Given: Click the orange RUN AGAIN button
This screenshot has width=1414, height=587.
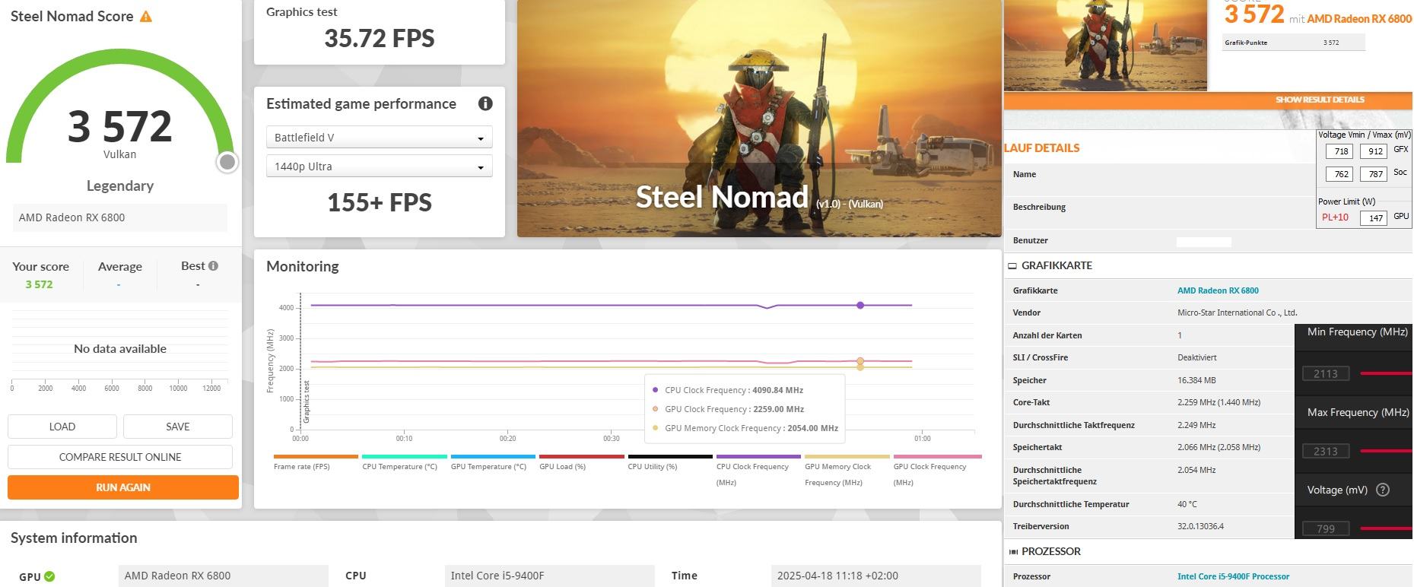Looking at the screenshot, I should coord(123,487).
